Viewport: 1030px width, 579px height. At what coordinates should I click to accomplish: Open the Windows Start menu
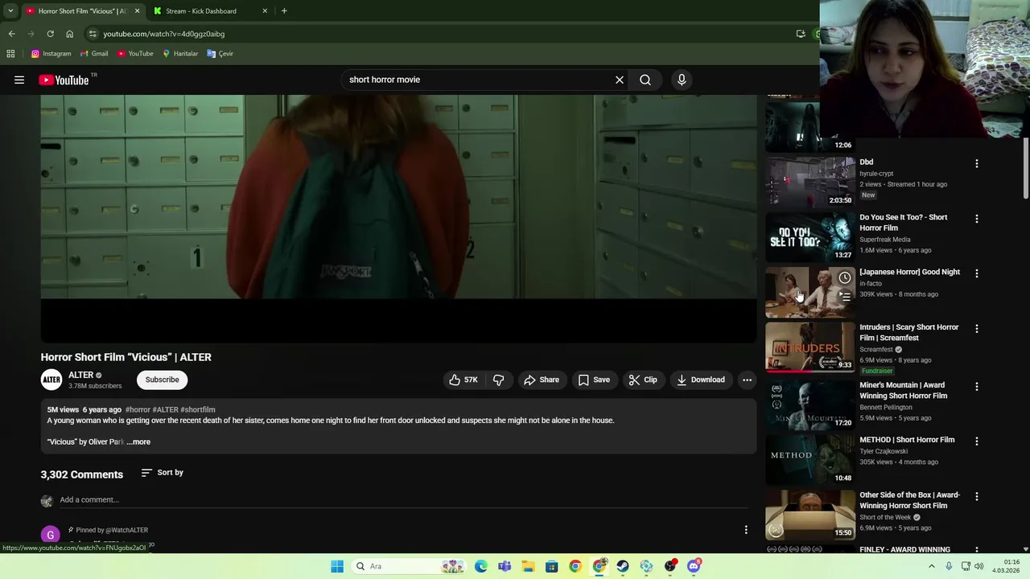pyautogui.click(x=337, y=566)
